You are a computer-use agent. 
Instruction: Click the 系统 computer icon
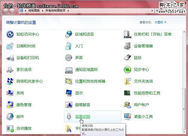click(10, 93)
